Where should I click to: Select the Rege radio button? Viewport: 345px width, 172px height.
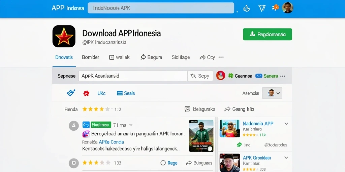tap(163, 163)
